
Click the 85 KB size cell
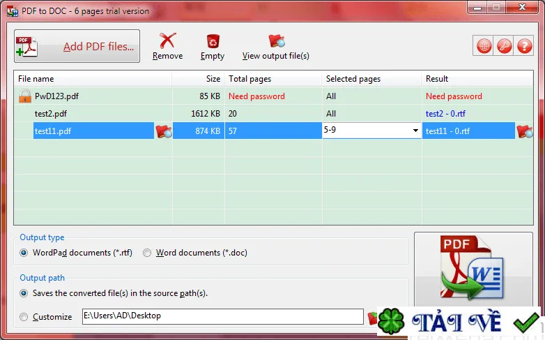(x=210, y=96)
